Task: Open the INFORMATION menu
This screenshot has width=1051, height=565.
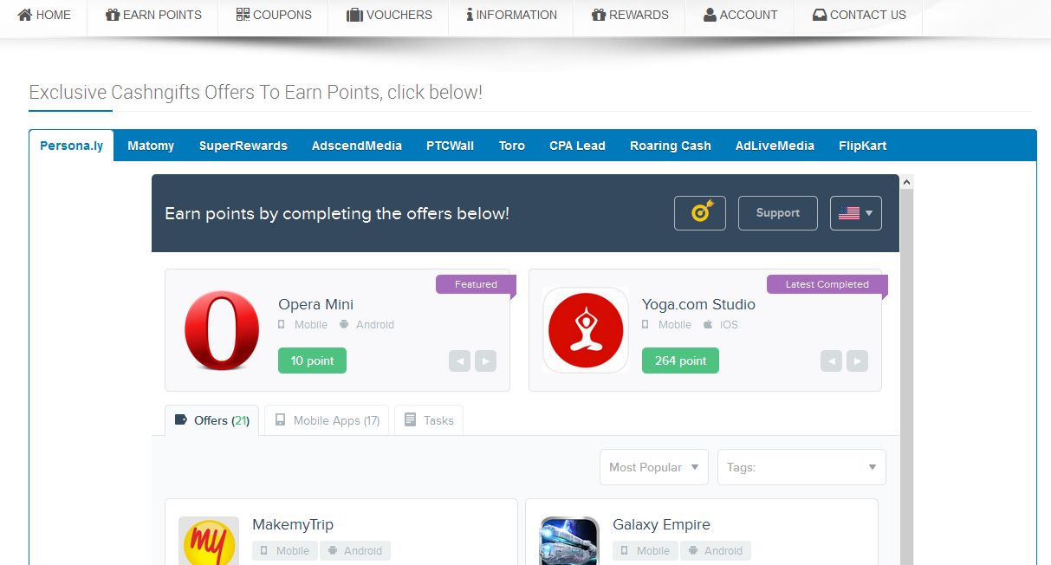Action: click(511, 15)
